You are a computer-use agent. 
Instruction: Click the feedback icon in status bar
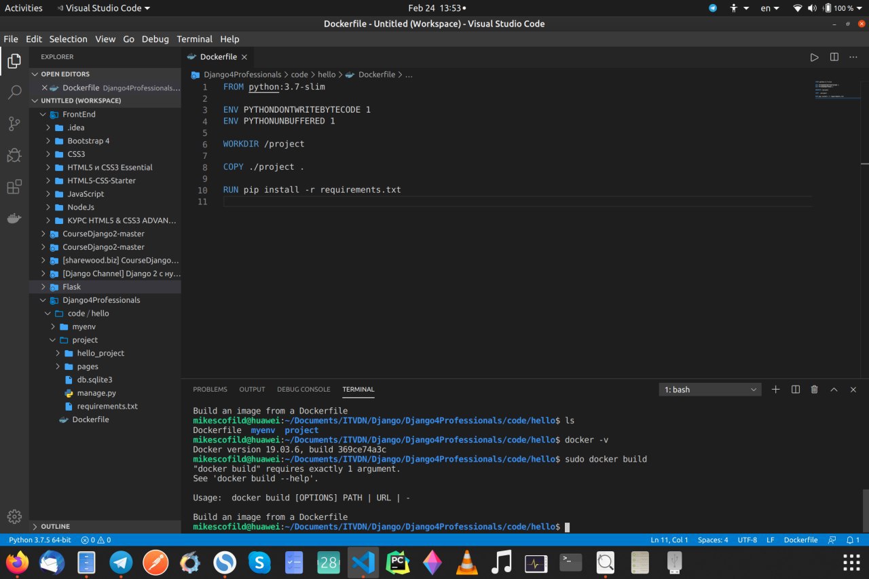click(x=832, y=540)
